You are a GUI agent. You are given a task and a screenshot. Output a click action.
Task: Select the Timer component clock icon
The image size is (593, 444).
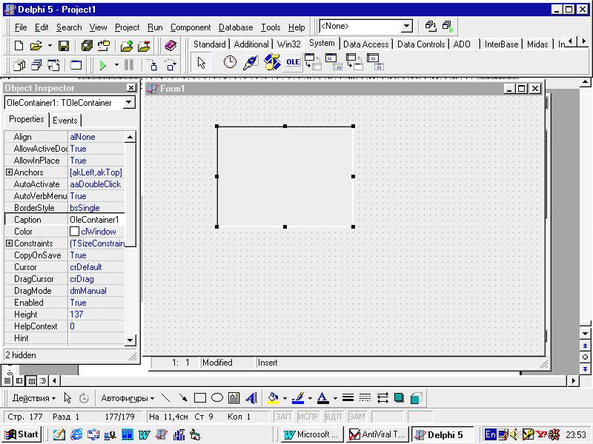tap(230, 62)
